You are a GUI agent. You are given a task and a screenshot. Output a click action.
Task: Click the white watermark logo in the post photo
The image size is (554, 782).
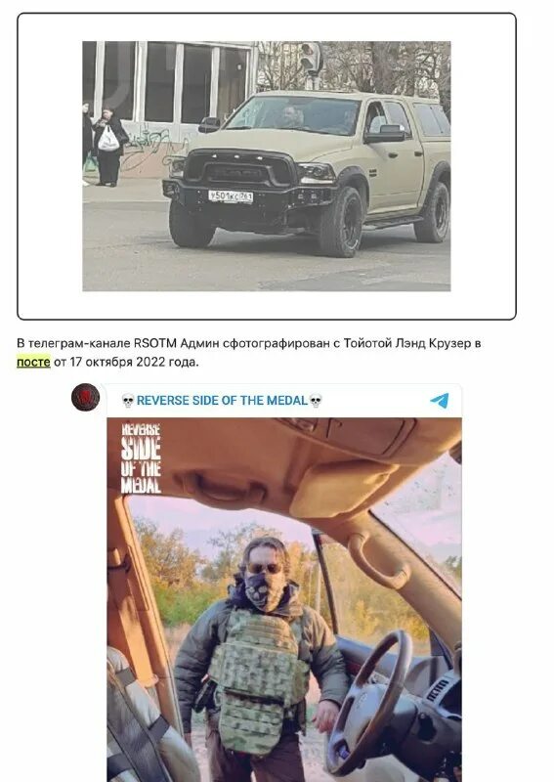click(141, 458)
